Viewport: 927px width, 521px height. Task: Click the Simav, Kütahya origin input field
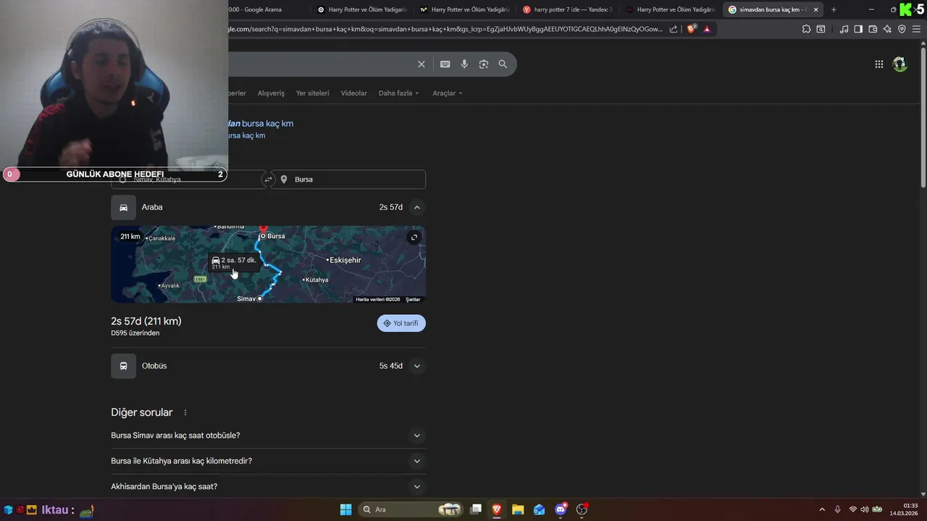188,179
